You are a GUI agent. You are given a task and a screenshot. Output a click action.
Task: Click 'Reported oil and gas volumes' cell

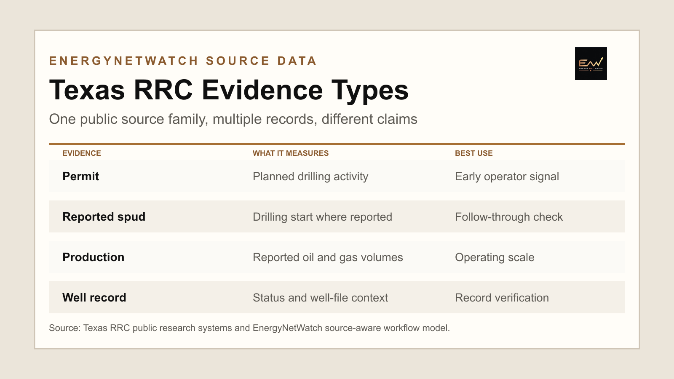(328, 257)
